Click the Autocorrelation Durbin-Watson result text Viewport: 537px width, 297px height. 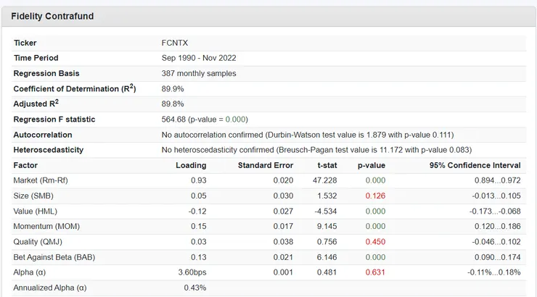pyautogui.click(x=308, y=135)
